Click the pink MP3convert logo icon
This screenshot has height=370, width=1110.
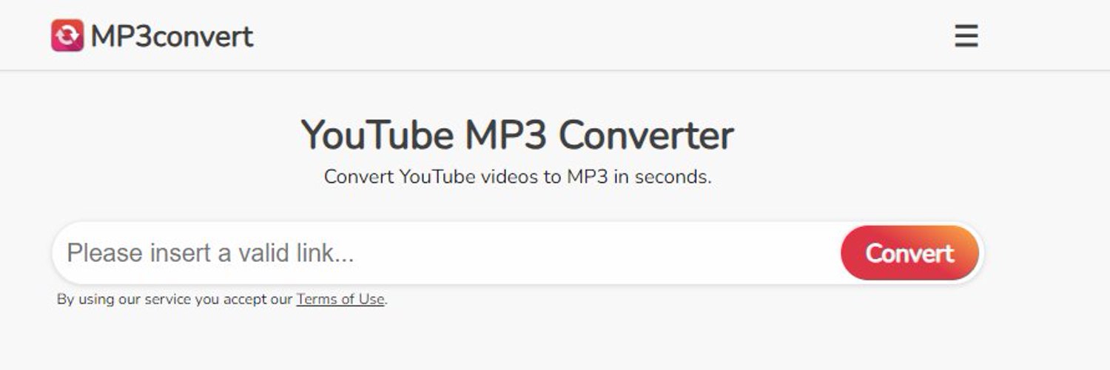tap(67, 36)
